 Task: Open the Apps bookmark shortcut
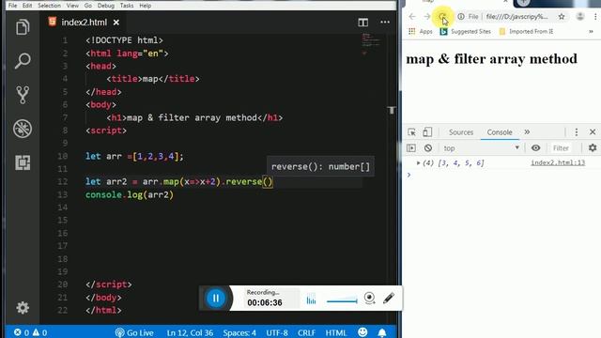tap(421, 31)
